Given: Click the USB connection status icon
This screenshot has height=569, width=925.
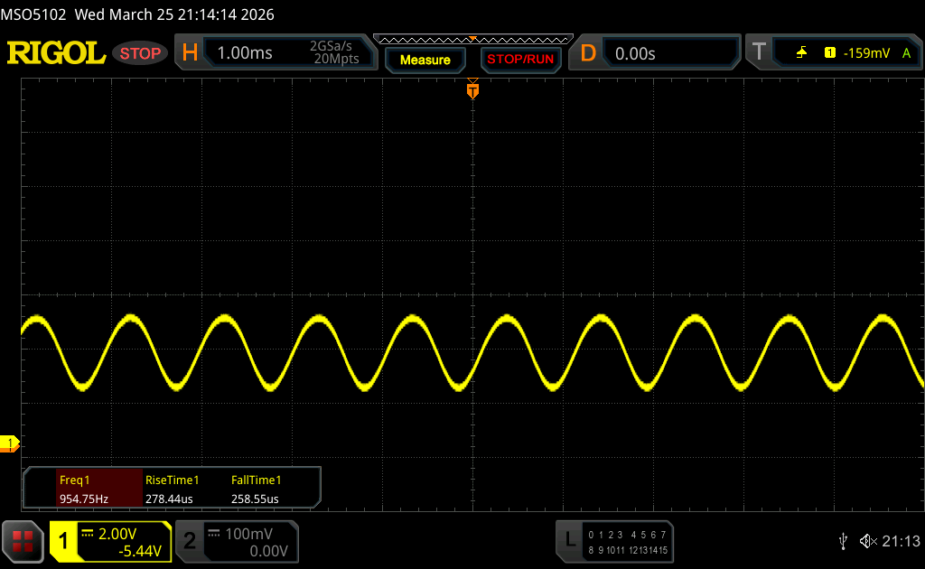Looking at the screenshot, I should pyautogui.click(x=843, y=541).
